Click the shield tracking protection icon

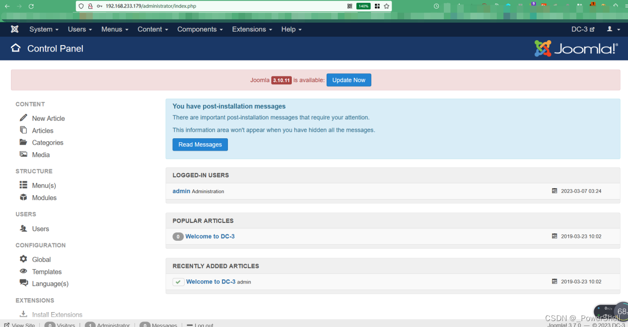(x=81, y=6)
